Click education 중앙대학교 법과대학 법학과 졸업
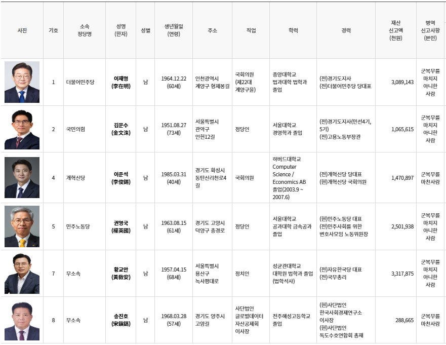This screenshot has width=446, height=345. click(x=290, y=82)
